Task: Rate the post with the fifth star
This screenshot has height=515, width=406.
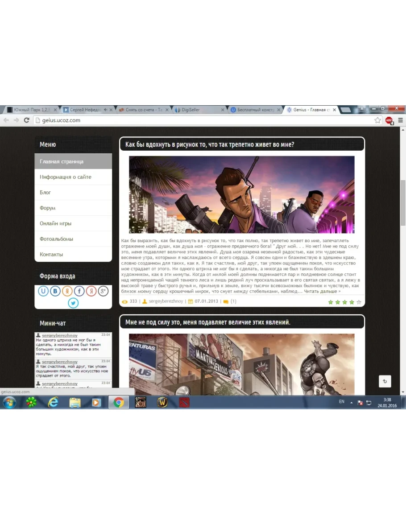Action: (x=359, y=302)
